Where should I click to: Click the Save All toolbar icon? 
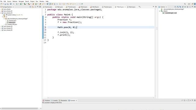click(x=8, y=4)
